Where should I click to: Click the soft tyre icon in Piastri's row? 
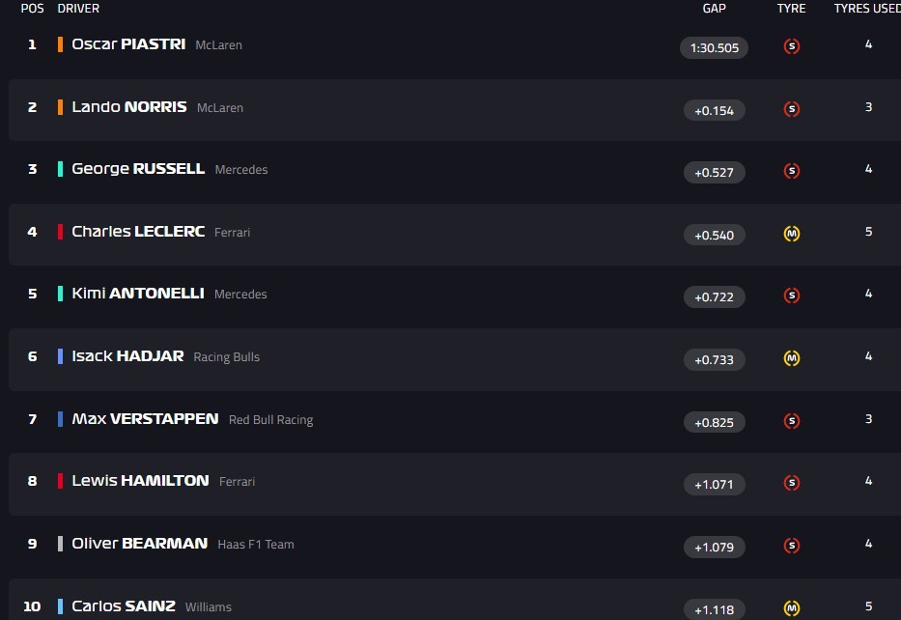(791, 46)
